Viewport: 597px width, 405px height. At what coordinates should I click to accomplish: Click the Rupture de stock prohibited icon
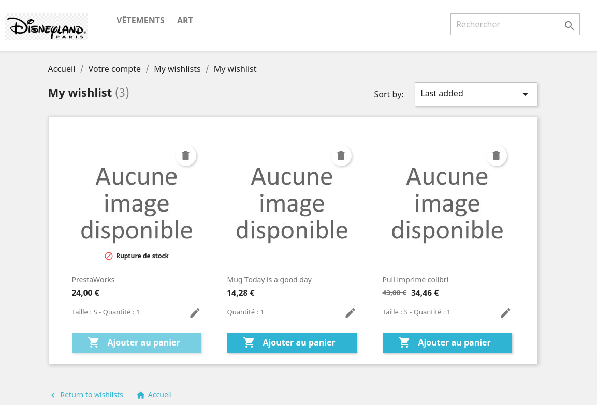(109, 256)
